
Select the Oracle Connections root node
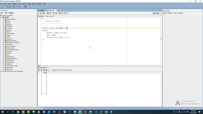pos(8,16)
